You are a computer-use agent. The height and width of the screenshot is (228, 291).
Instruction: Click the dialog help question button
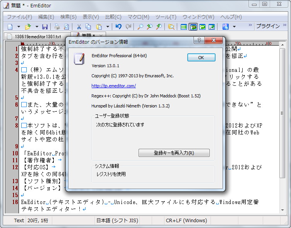[199, 40]
